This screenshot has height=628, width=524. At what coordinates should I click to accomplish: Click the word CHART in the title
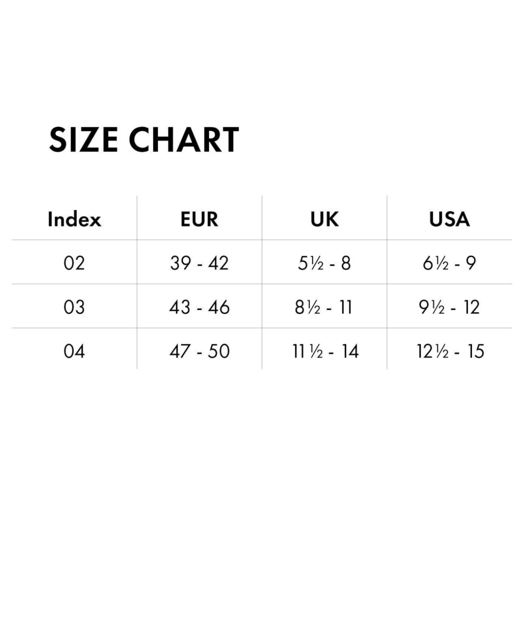tap(184, 139)
